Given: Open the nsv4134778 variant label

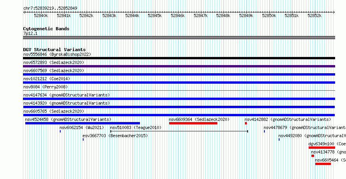Looking at the screenshot, I should pyautogui.click(x=329, y=152).
